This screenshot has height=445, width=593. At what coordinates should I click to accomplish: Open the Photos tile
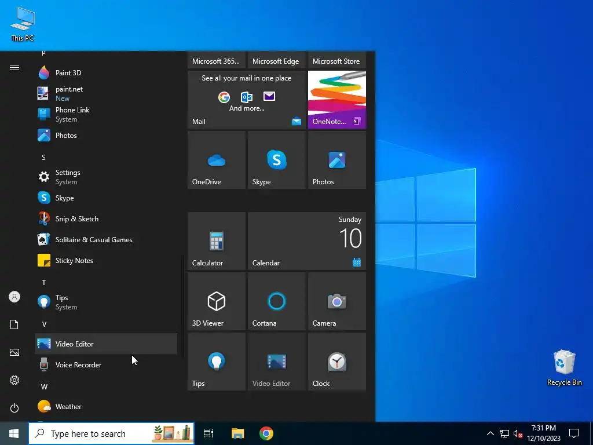(337, 160)
